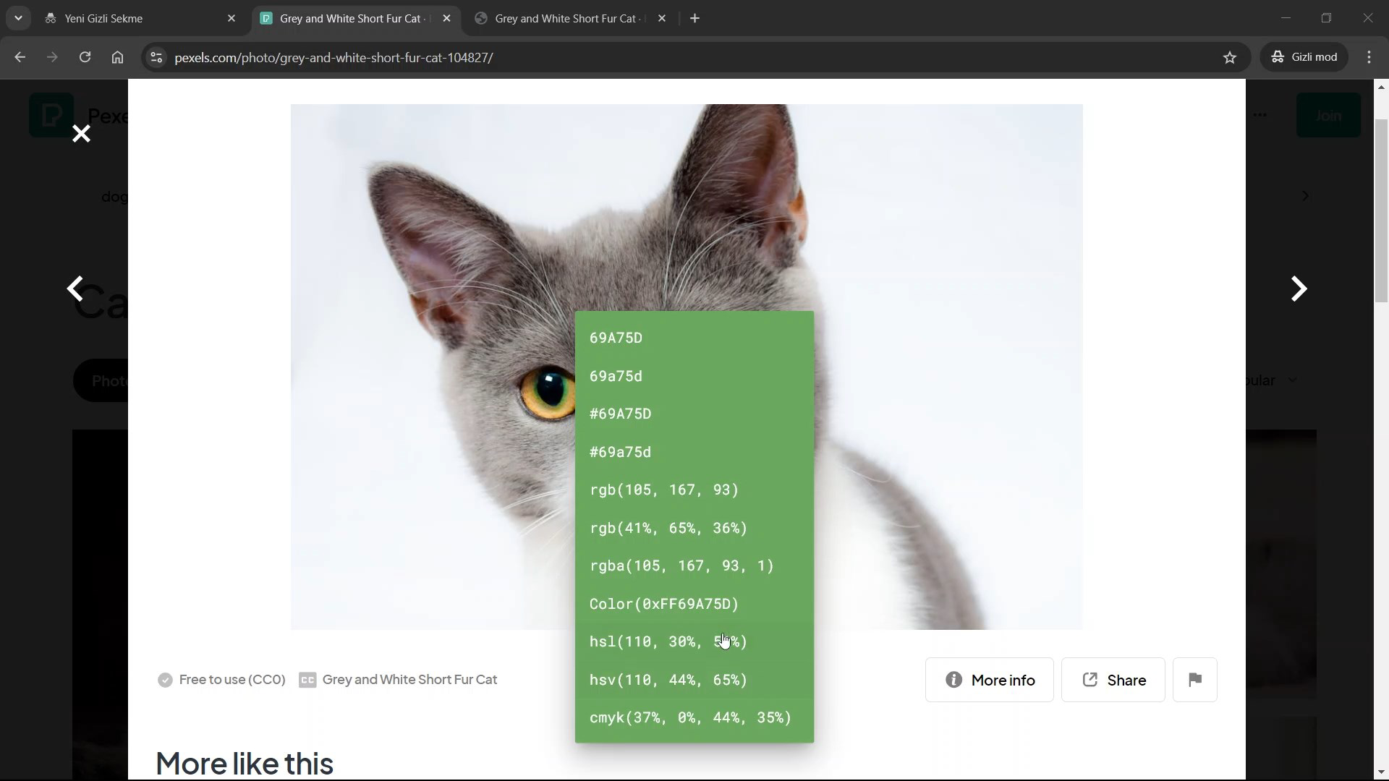Select the hsl(110, 30%, 5…%) entry
This screenshot has width=1389, height=781.
click(694, 641)
